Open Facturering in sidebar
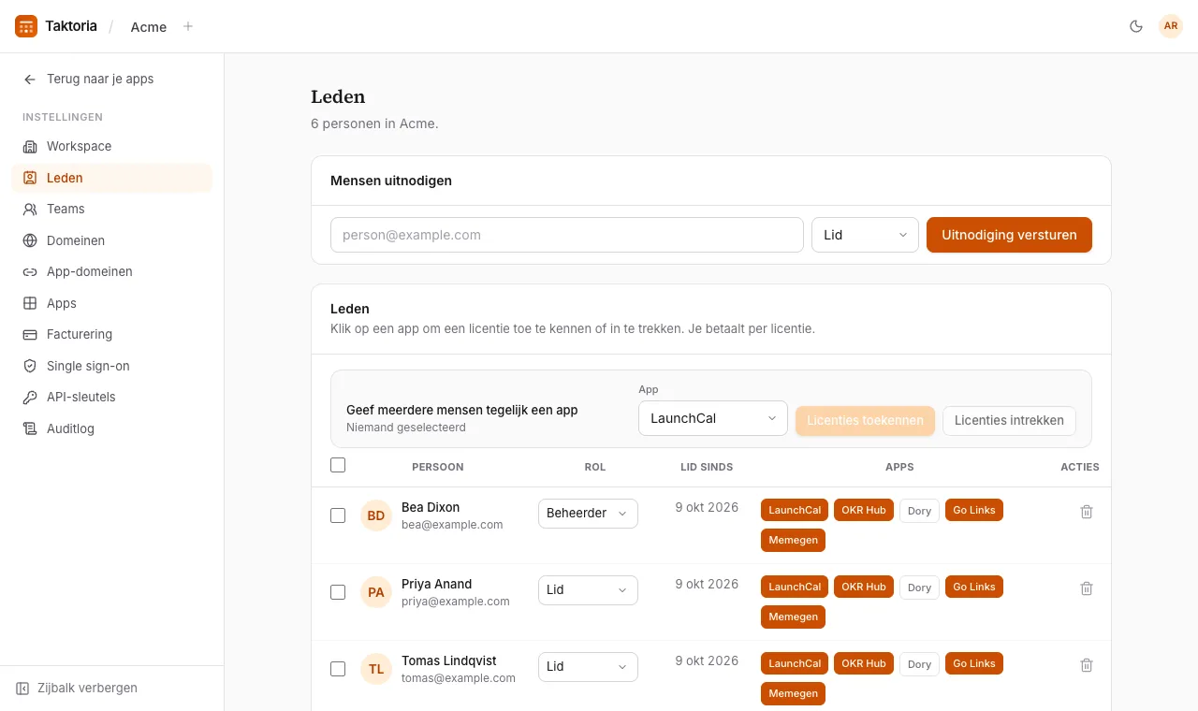This screenshot has width=1198, height=711. coord(111,334)
